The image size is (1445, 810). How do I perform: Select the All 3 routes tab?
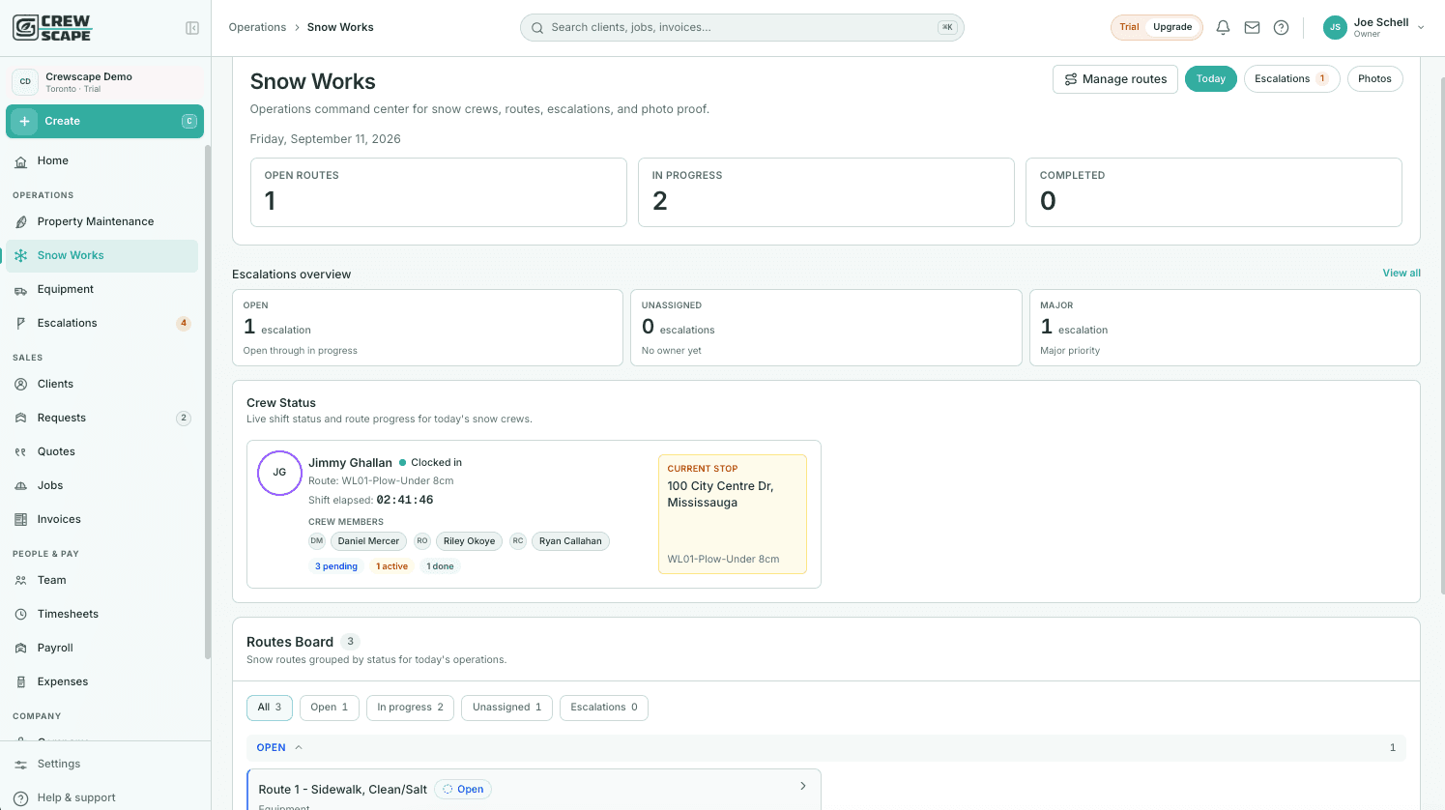click(270, 708)
